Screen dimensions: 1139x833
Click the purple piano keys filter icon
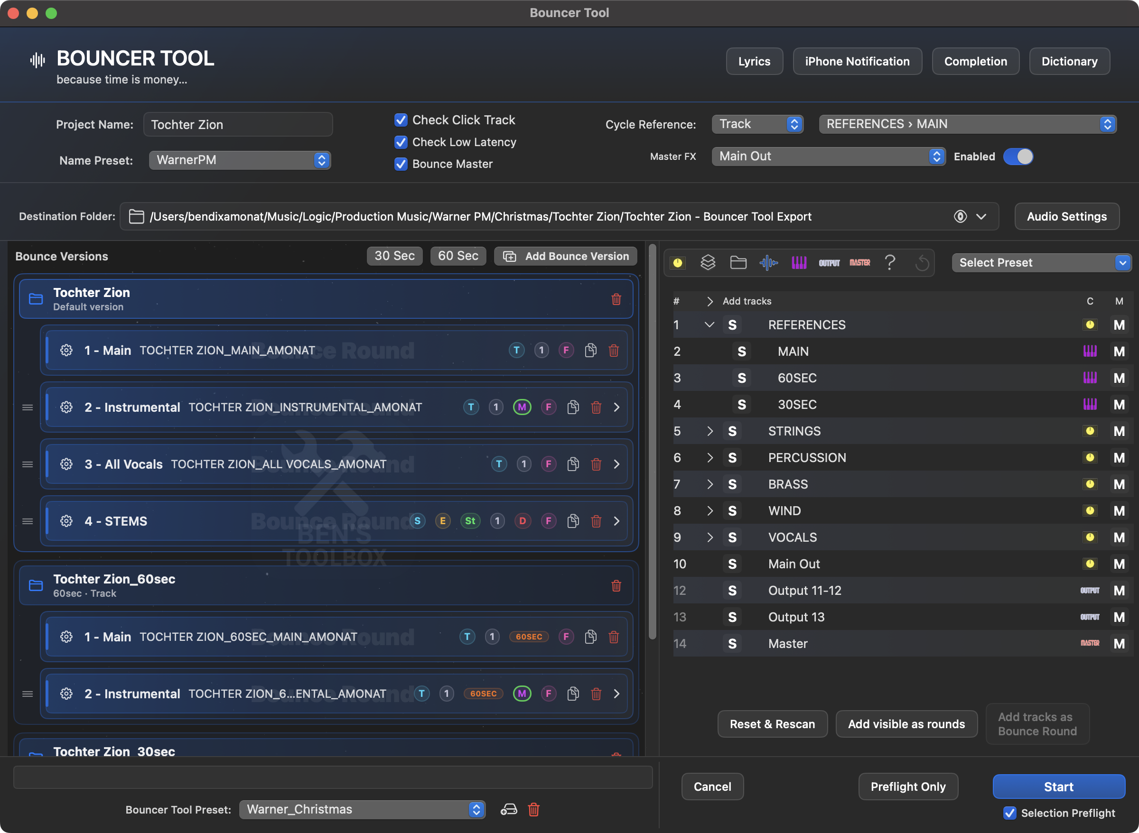point(799,263)
